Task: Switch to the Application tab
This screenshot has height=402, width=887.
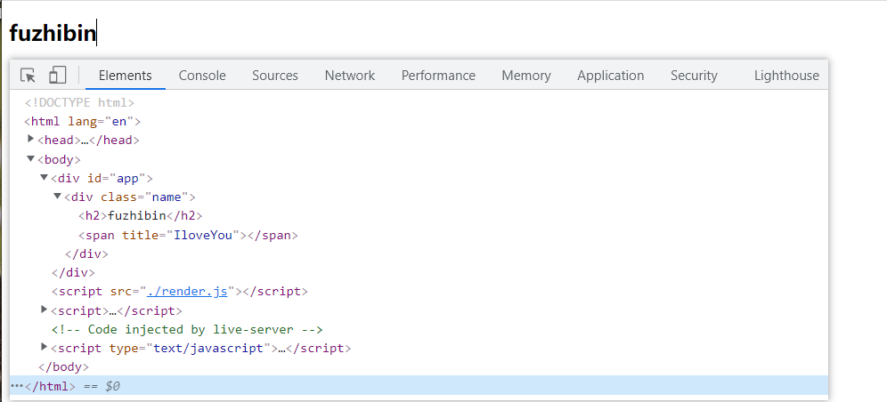Action: (610, 76)
